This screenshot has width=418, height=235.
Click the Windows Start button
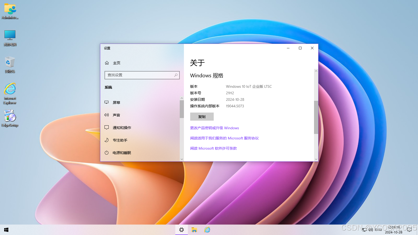coord(6,230)
